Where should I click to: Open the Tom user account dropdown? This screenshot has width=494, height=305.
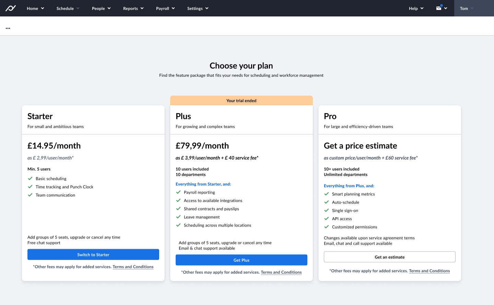click(474, 8)
